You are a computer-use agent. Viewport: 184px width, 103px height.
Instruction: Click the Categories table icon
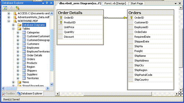coord(24,32)
